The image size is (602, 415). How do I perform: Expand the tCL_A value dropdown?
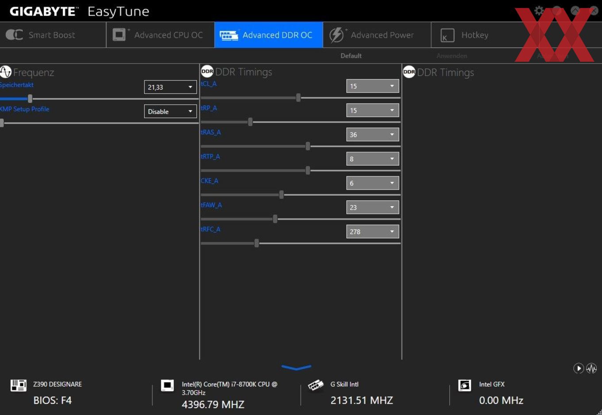coord(372,86)
